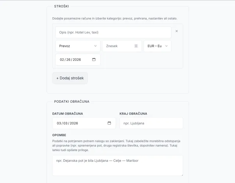
Task: Click the Datum obračuna field label
Action: (68, 114)
